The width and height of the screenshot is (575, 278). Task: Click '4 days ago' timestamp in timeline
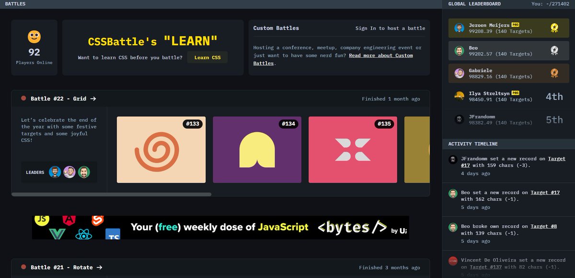coord(475,174)
